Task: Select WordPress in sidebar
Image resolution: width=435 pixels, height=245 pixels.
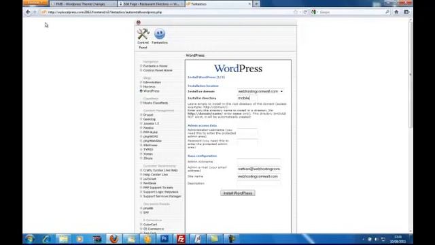Action: click(x=151, y=91)
